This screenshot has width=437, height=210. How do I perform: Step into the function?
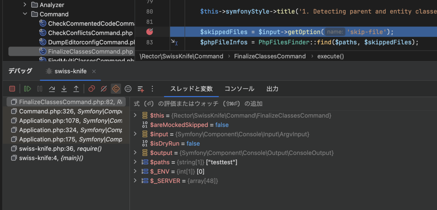[64, 89]
